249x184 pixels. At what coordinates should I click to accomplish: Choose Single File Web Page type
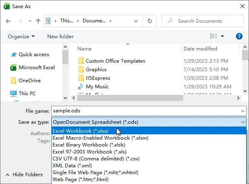tap(149, 173)
